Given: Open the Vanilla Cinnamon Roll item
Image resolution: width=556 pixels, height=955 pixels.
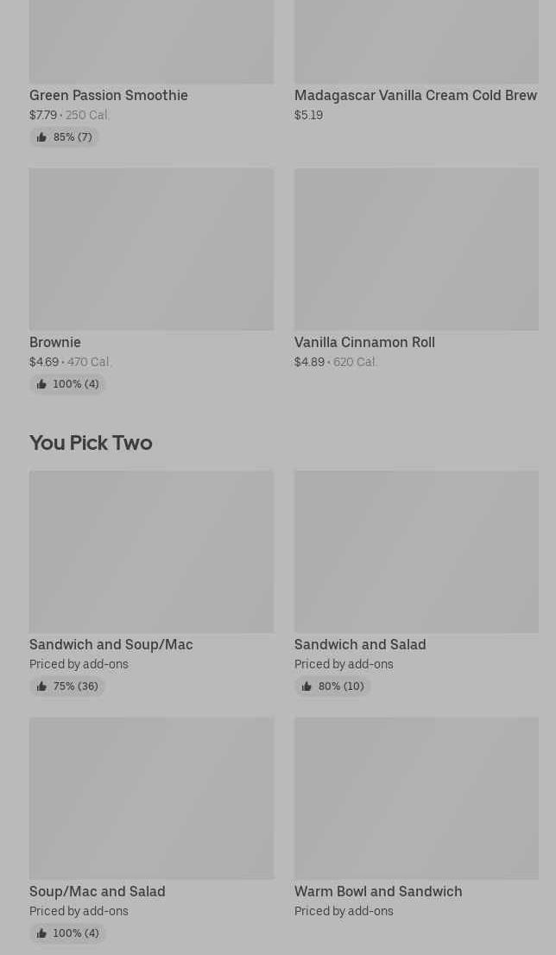Looking at the screenshot, I should [364, 342].
